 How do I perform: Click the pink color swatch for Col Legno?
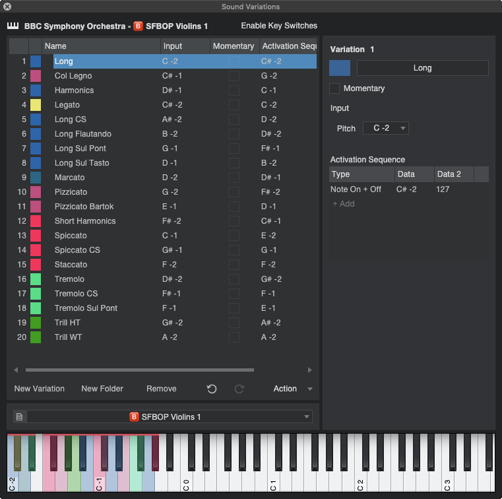point(36,76)
